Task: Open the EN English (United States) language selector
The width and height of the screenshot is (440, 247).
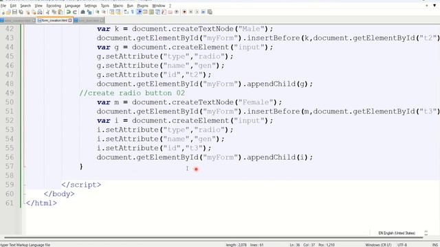Action: 397,233
